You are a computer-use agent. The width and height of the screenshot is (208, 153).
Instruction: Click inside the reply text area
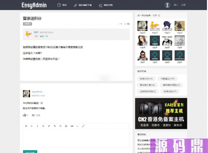tap(76, 138)
